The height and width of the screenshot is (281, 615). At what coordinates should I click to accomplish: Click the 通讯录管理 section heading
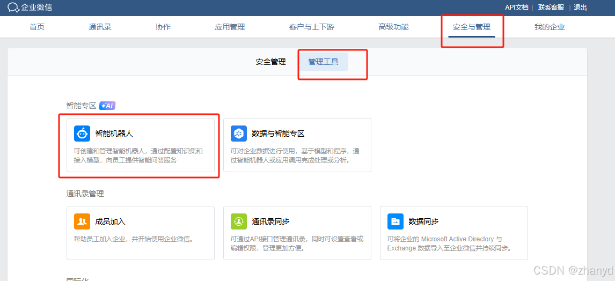pos(85,194)
